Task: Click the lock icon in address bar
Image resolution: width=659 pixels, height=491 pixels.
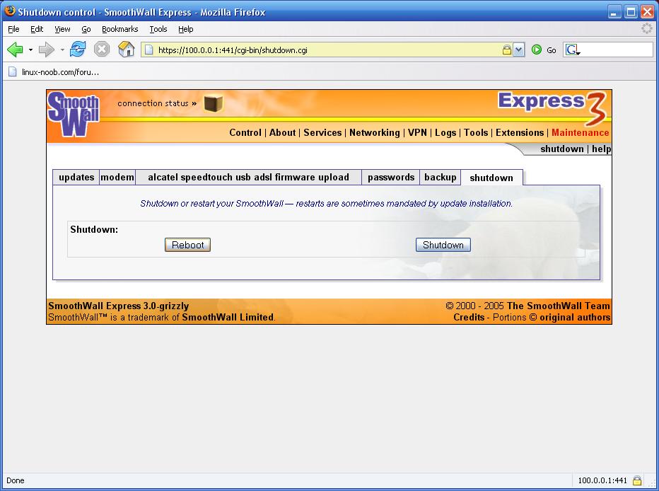Action: 507,50
